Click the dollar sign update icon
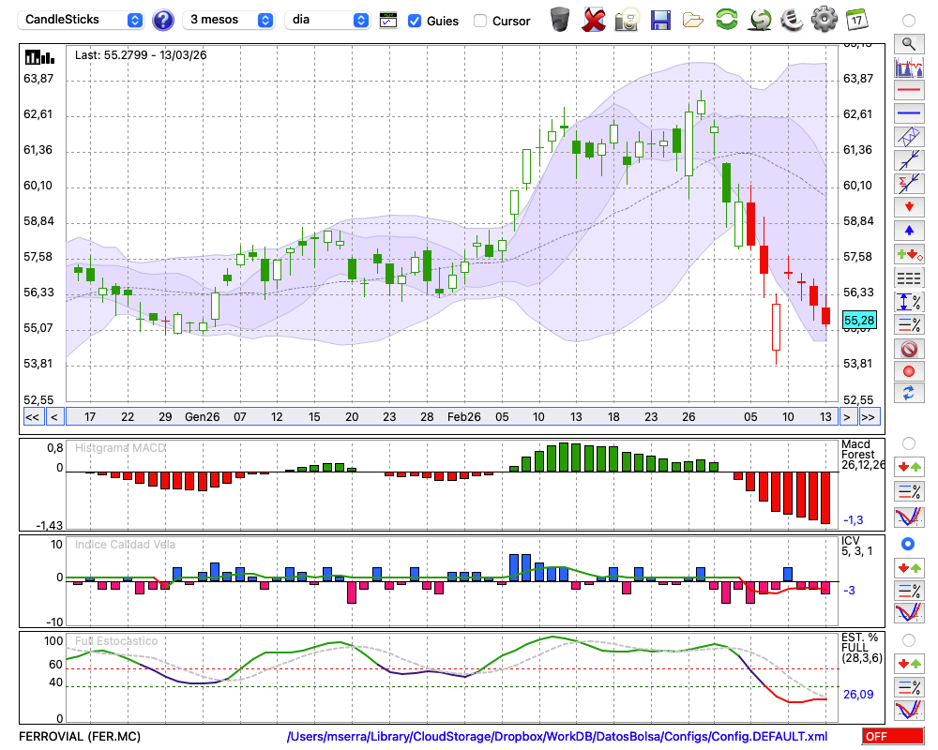The height and width of the screenshot is (750, 938). point(760,19)
